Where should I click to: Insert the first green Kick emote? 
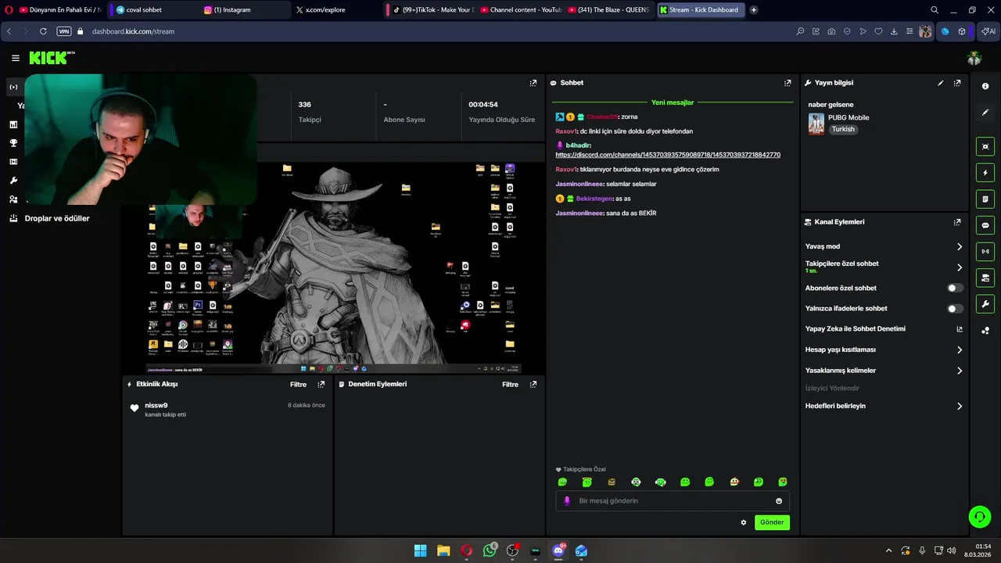point(562,482)
